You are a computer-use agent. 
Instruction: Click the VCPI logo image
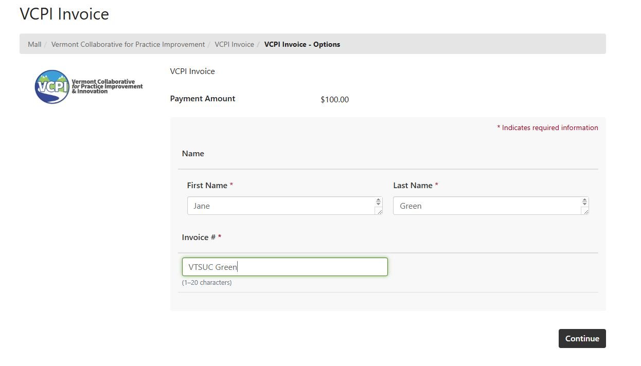pos(89,86)
